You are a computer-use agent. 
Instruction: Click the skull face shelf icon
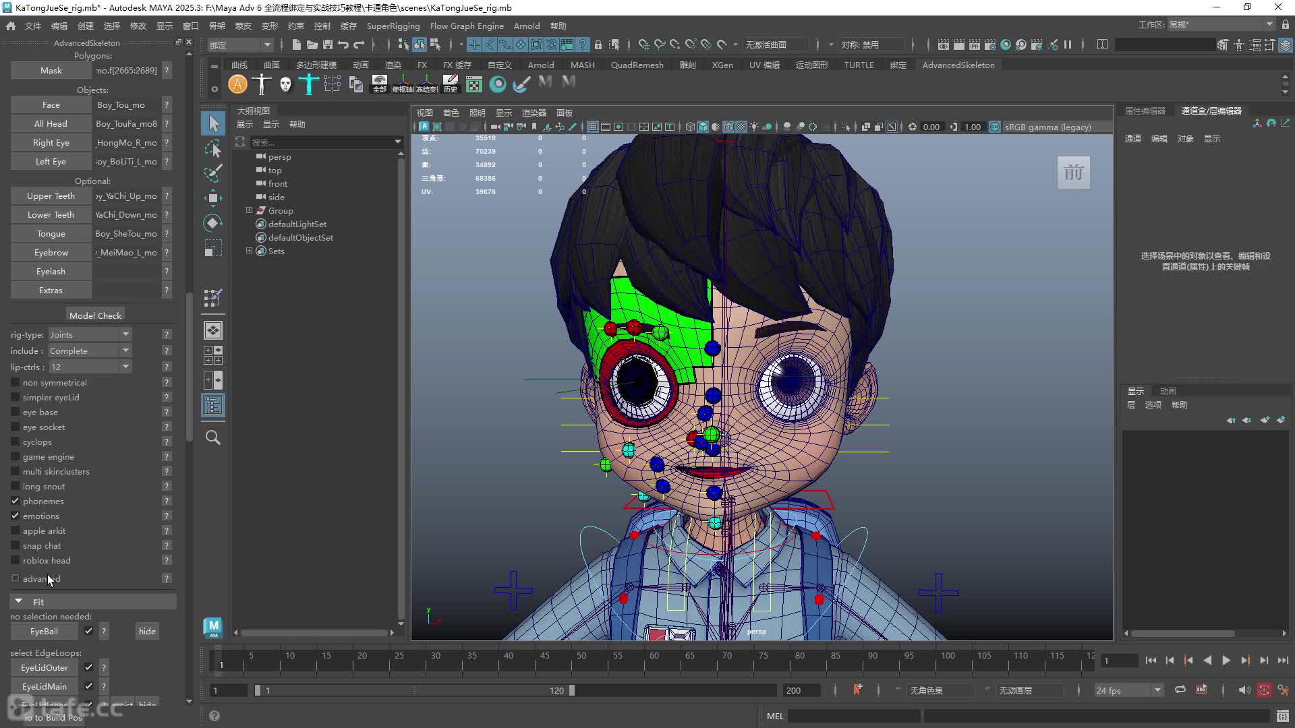tap(285, 84)
